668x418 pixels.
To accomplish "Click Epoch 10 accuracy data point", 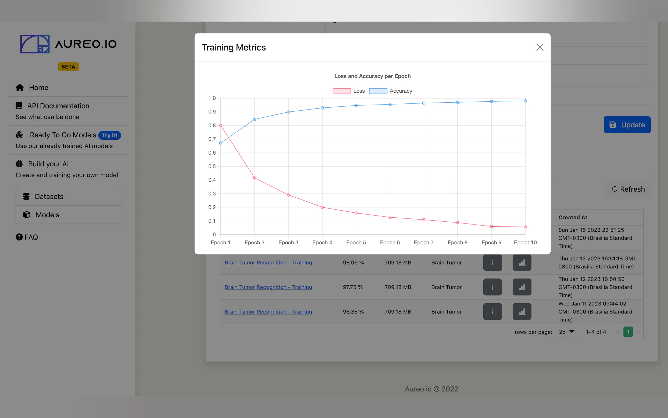I will pos(525,101).
